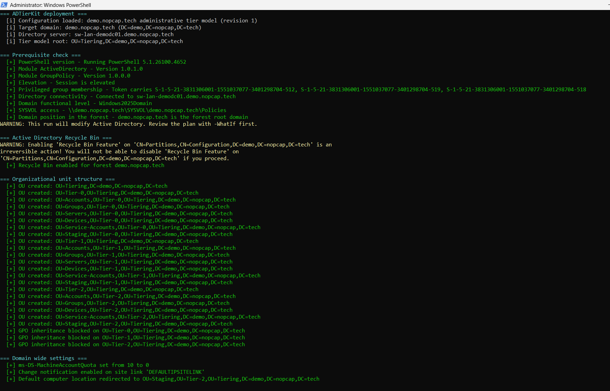Click the '=== Organizational unit structure ===' heading
The height and width of the screenshot is (391, 610).
click(57, 179)
